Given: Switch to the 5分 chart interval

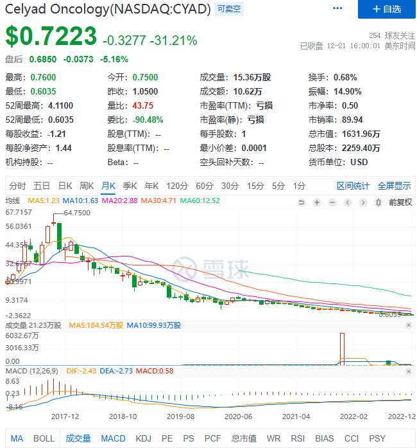Looking at the screenshot, I should tap(278, 186).
